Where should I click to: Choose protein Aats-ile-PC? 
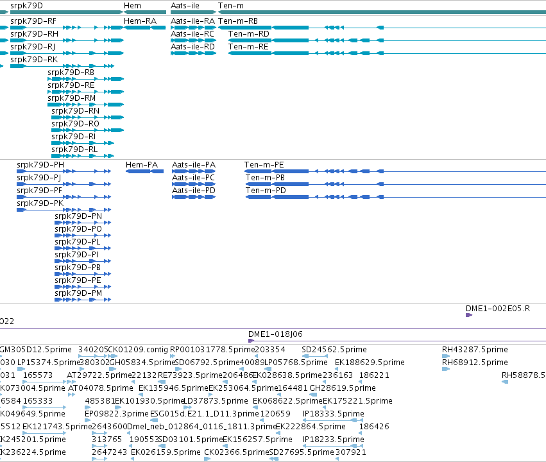click(x=193, y=178)
